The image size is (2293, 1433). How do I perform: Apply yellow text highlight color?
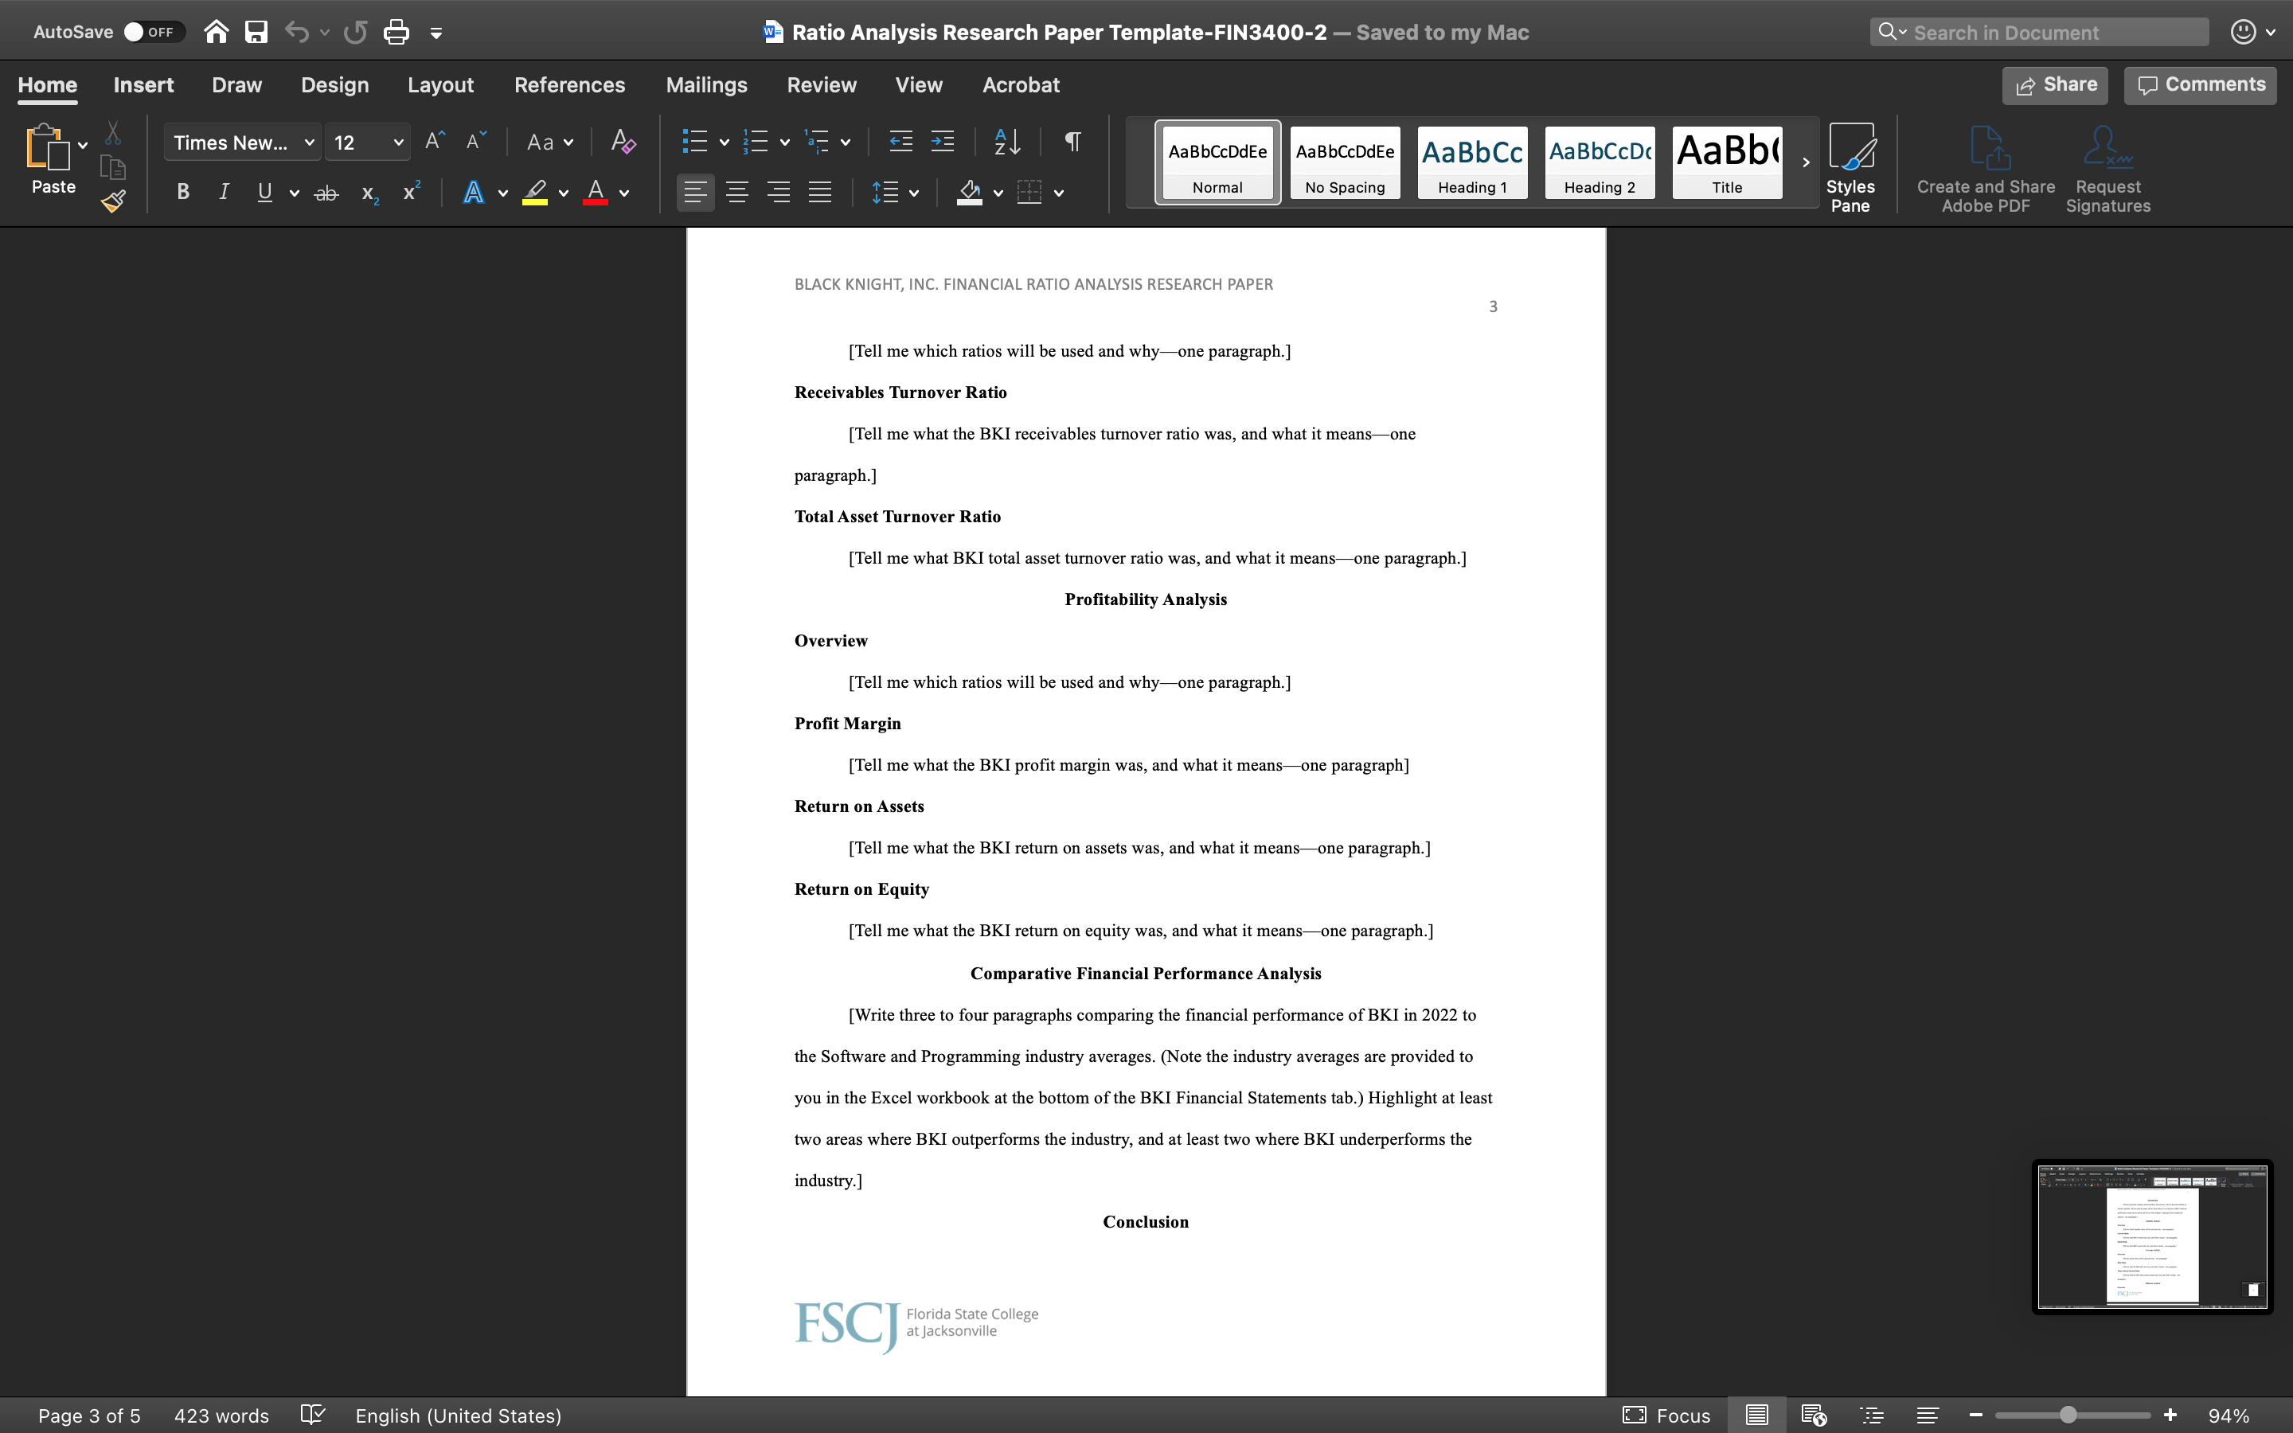(x=533, y=193)
